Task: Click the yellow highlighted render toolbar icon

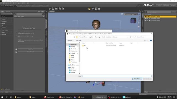Action: [89, 9]
